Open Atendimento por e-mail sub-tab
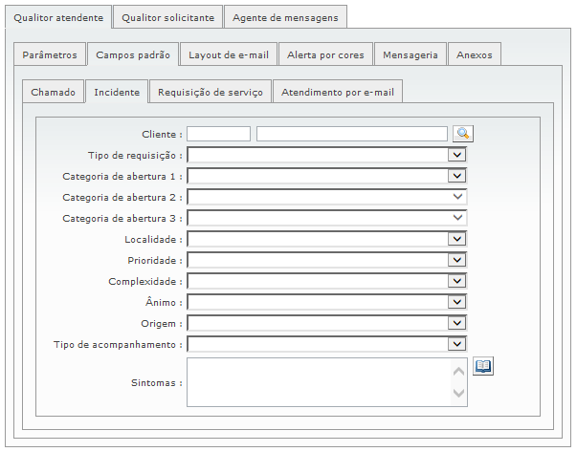The width and height of the screenshot is (577, 452). (x=338, y=92)
